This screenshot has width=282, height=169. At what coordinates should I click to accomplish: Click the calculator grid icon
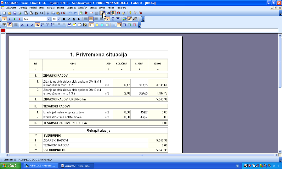(x=97, y=13)
